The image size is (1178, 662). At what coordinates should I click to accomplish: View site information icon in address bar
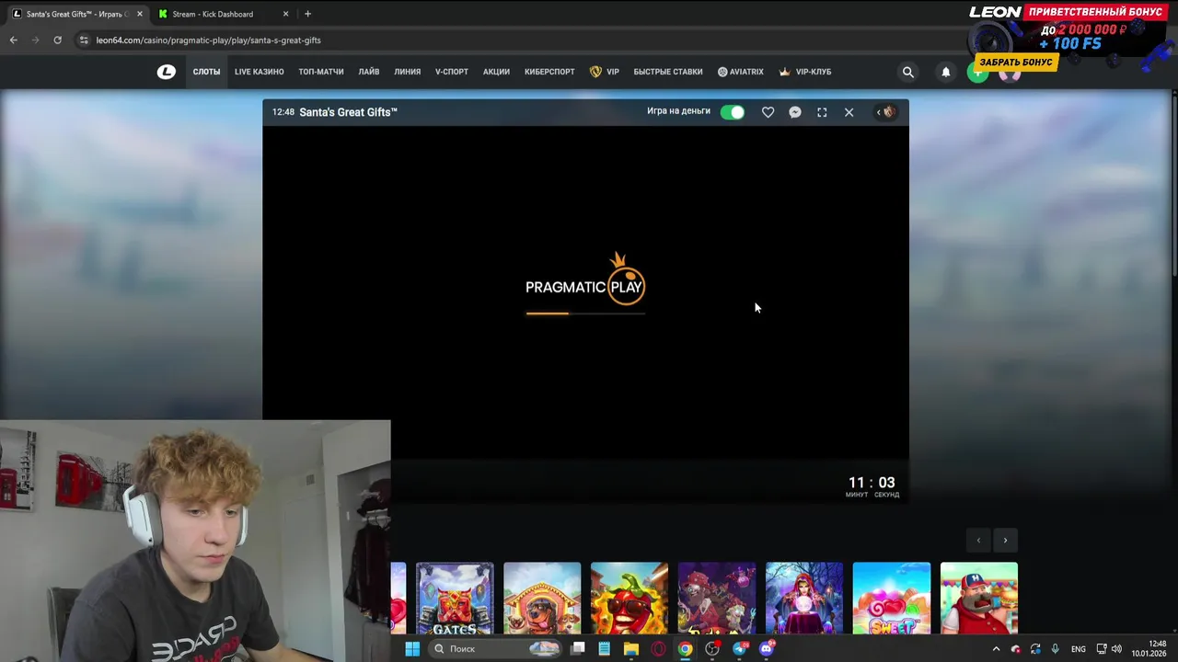pyautogui.click(x=84, y=40)
